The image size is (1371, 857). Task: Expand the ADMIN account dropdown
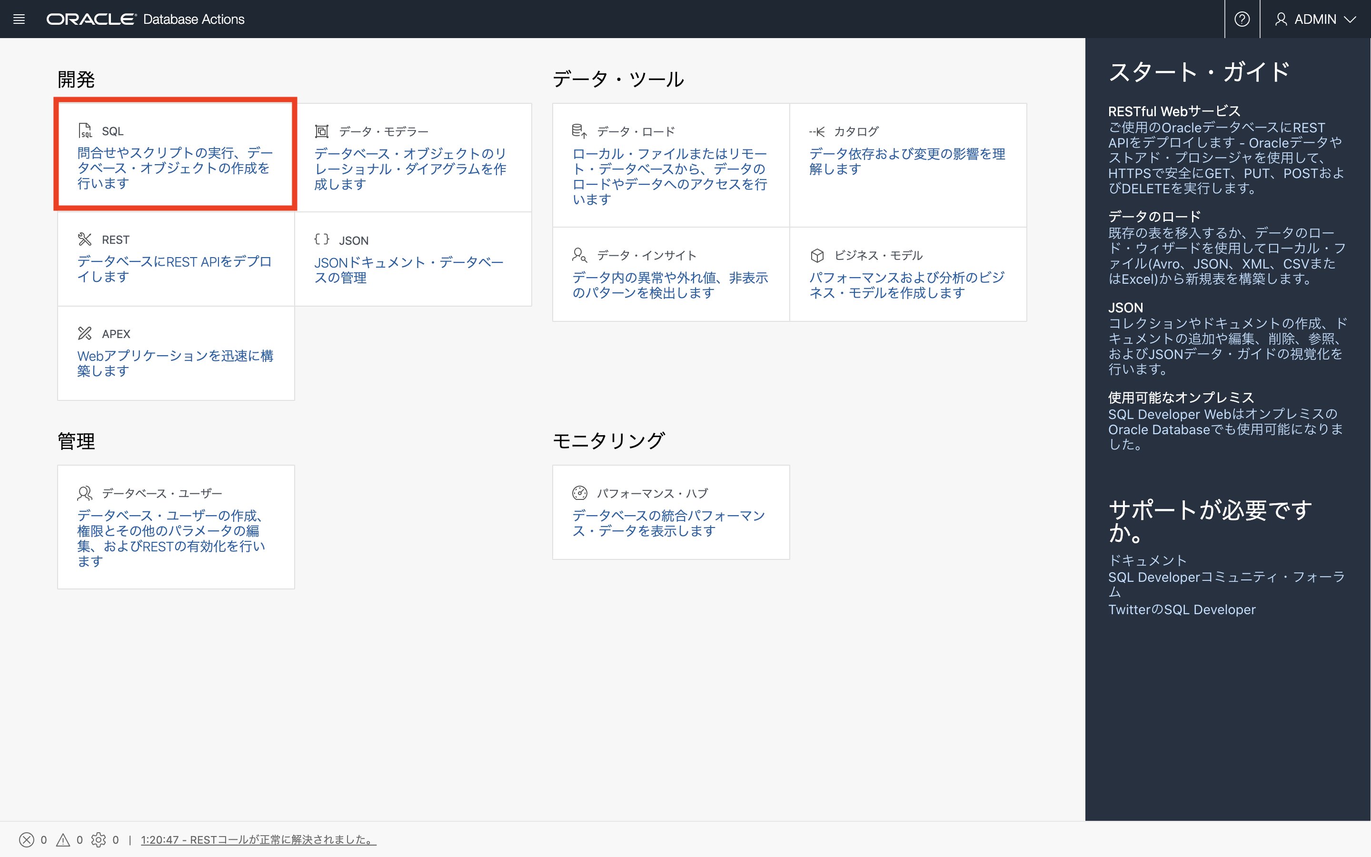1315,19
